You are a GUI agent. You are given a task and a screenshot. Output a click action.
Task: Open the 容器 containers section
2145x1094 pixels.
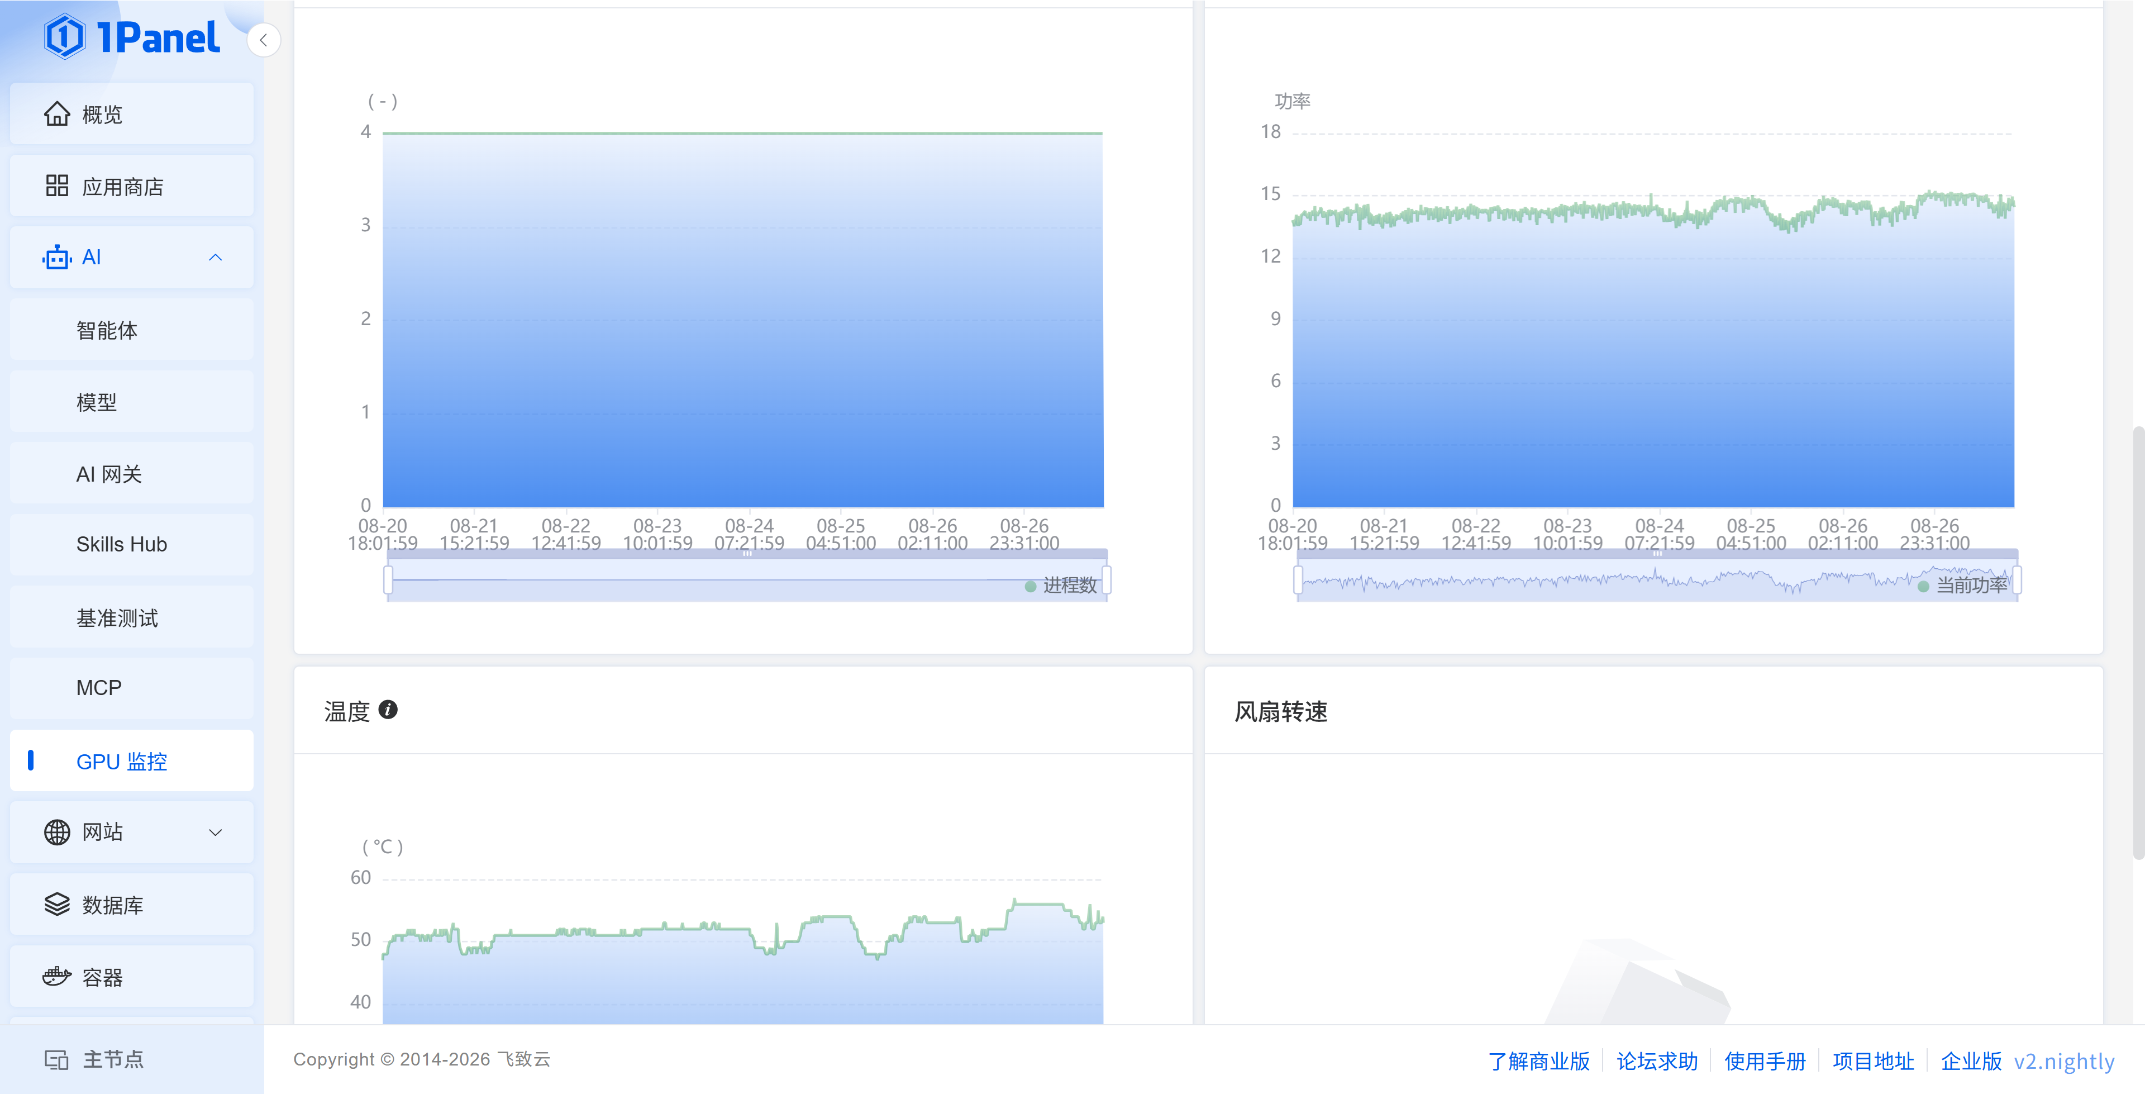tap(132, 977)
